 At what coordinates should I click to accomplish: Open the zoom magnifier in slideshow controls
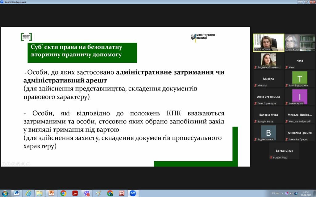(x=23, y=164)
